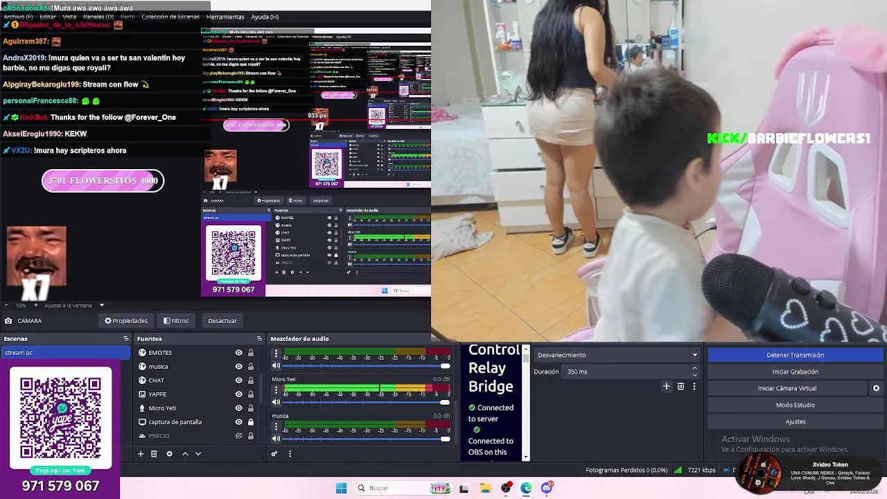Open Microsoft Edge from taskbar
Viewport: 887px width, 499px height.
(526, 488)
